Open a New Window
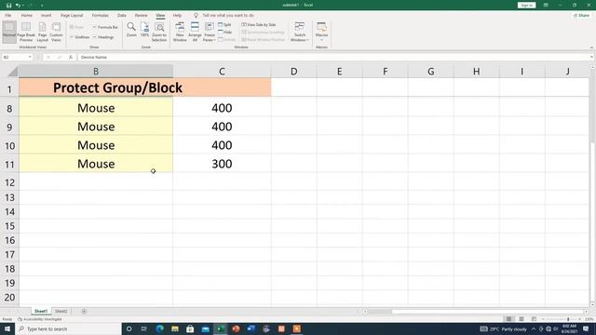 click(x=180, y=32)
